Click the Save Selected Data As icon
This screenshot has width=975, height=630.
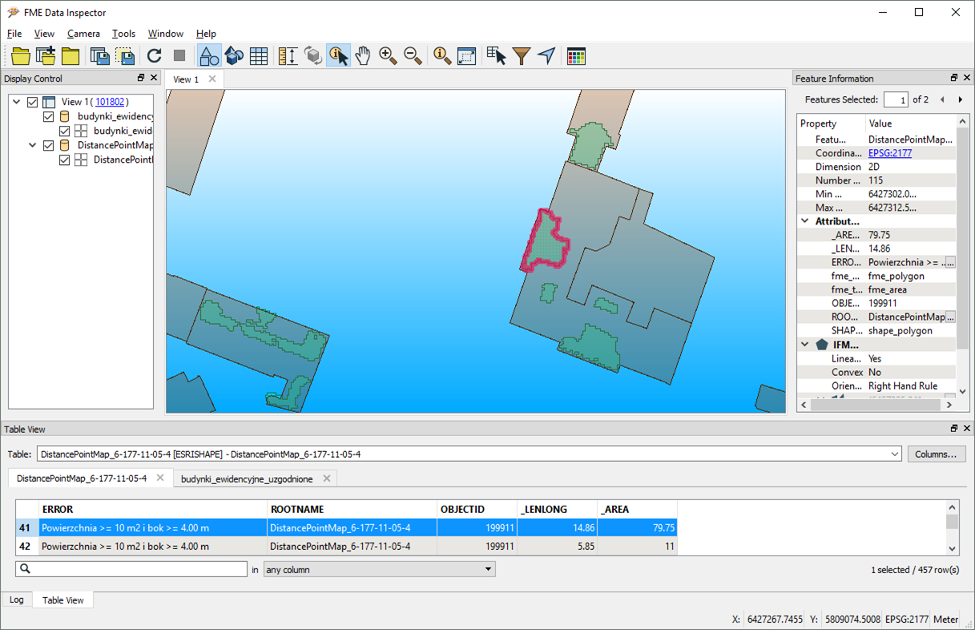125,55
